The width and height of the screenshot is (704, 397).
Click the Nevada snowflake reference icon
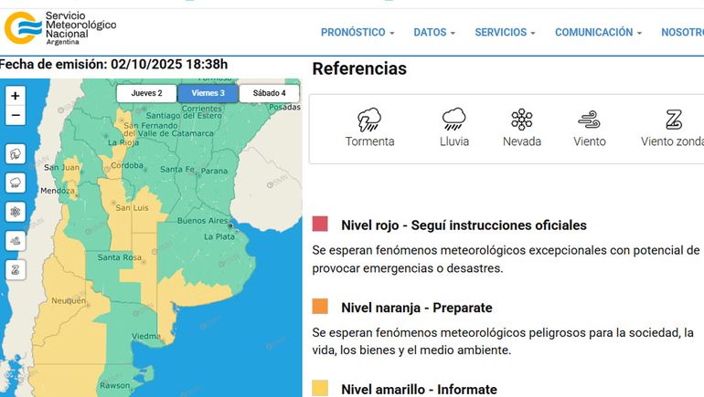click(521, 120)
